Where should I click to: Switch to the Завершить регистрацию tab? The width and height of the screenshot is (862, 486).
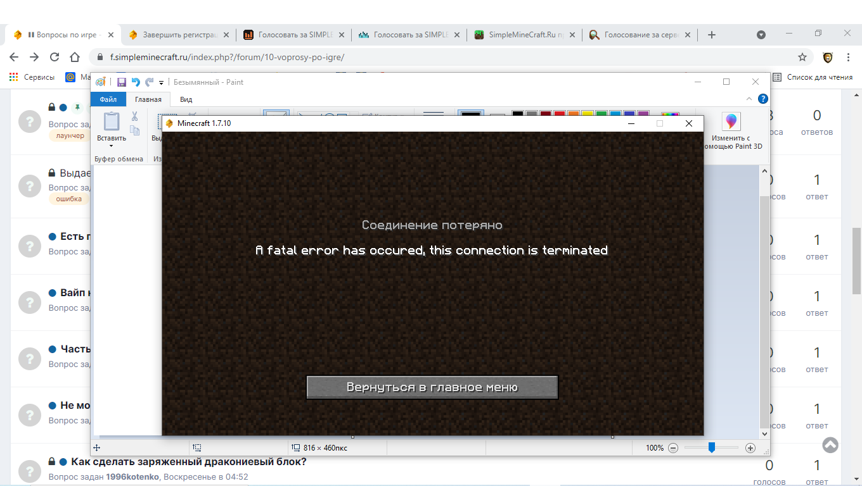(x=178, y=35)
